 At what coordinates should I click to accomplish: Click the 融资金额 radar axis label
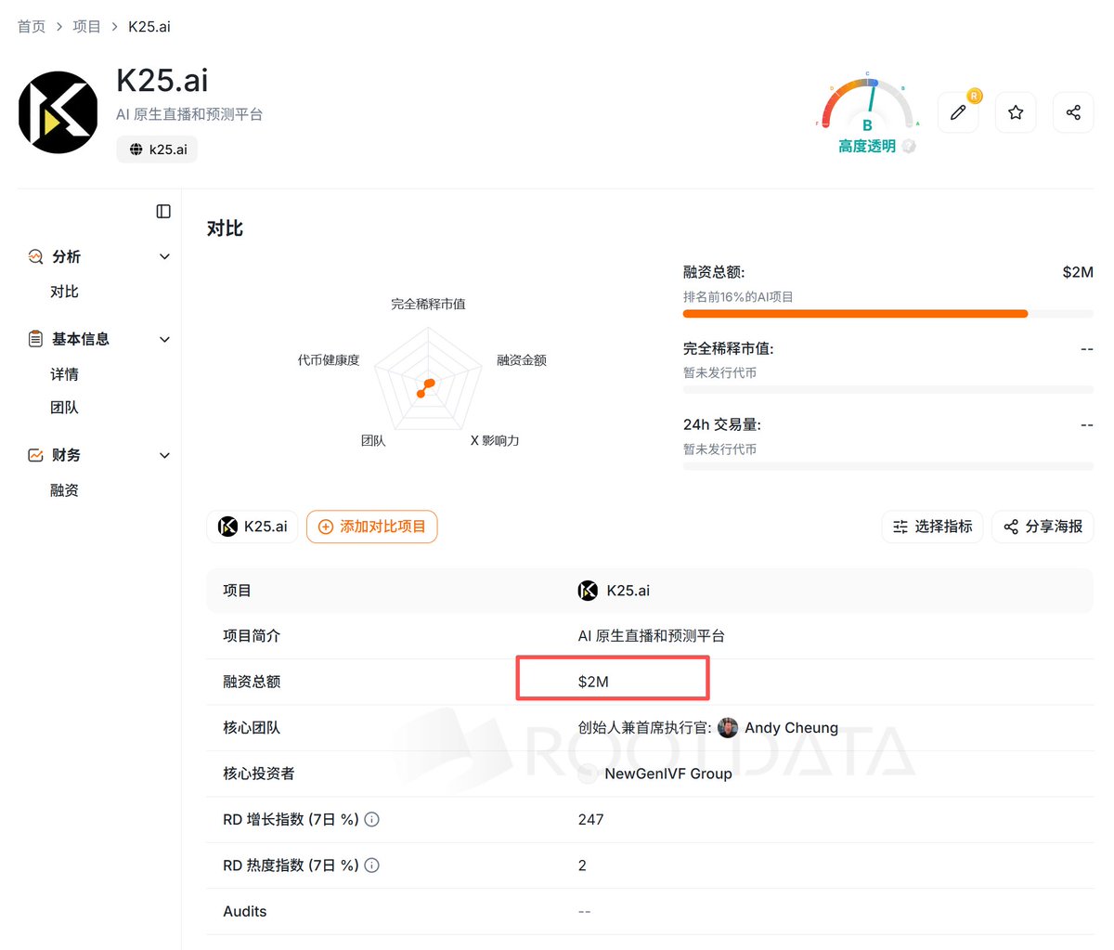(x=522, y=359)
